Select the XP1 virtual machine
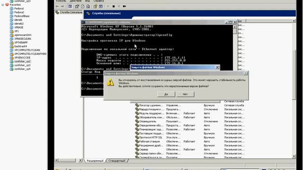Image resolution: width=303 pixels, height=170 pixels. point(17,31)
